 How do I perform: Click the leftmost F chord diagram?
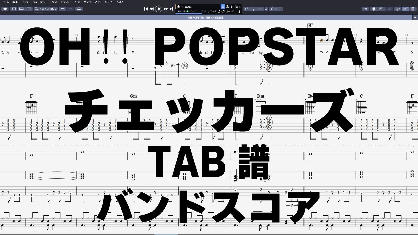coord(31,107)
